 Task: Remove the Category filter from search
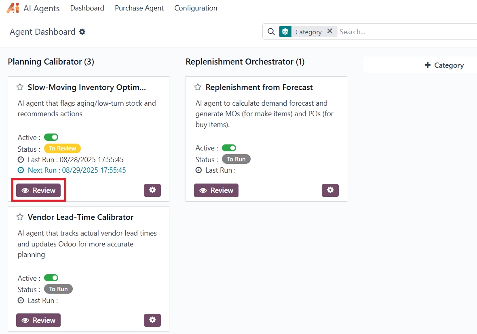point(330,31)
